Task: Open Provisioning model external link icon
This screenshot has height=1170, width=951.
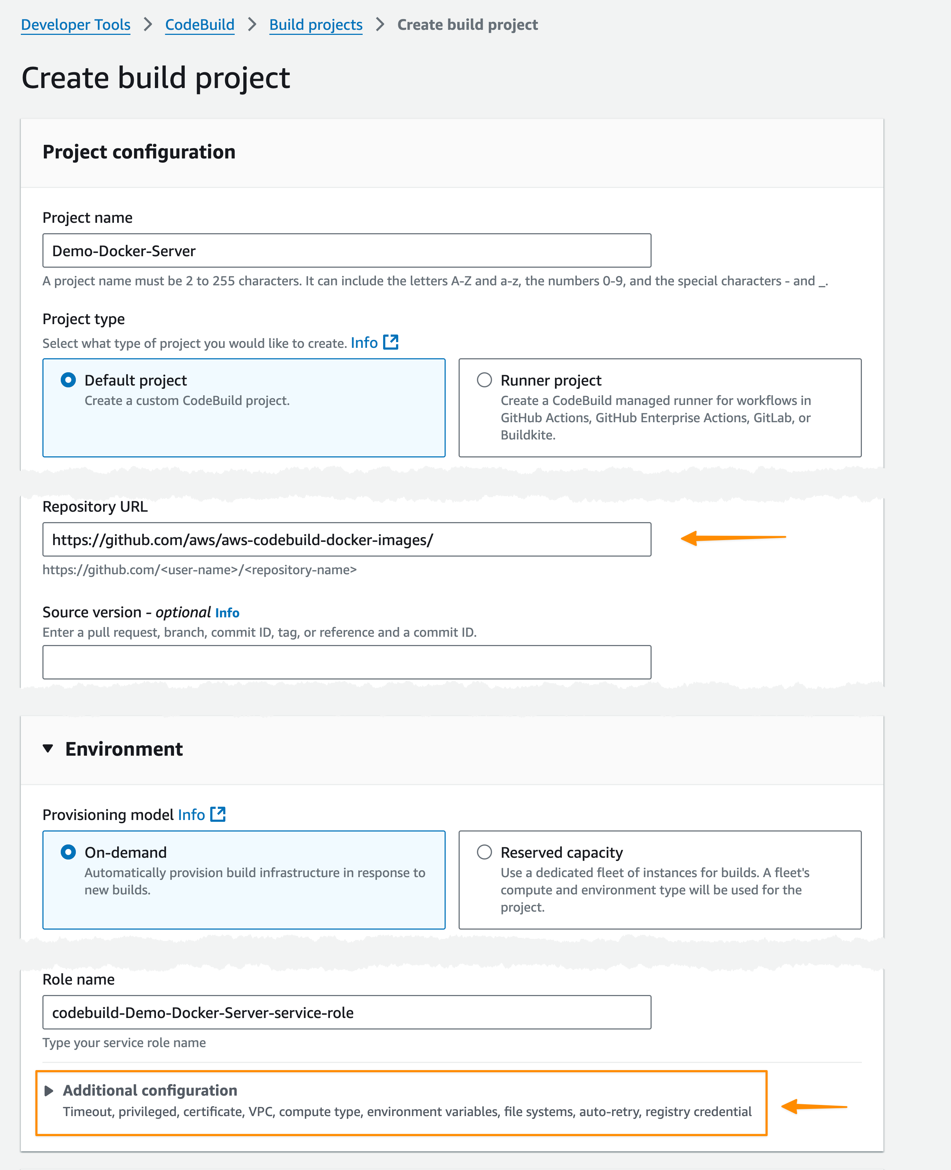Action: pos(218,815)
